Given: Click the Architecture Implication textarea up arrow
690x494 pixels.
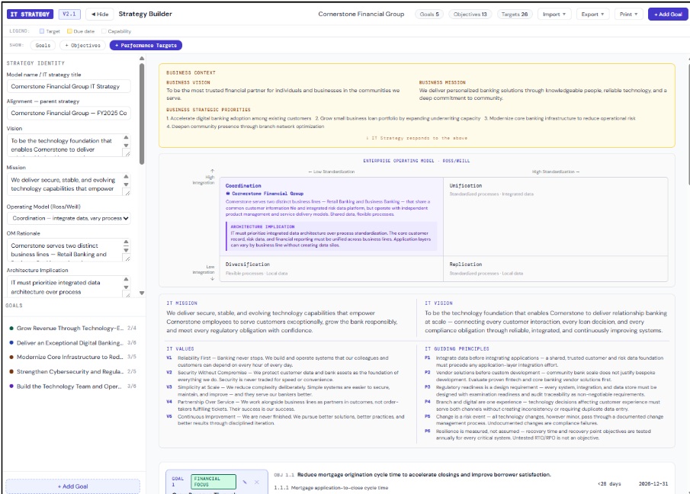Looking at the screenshot, I should pyautogui.click(x=127, y=279).
